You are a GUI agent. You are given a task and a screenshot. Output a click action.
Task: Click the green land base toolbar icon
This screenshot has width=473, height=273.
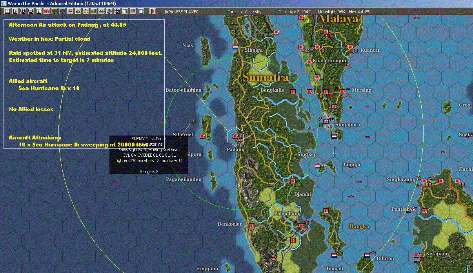(94, 11)
